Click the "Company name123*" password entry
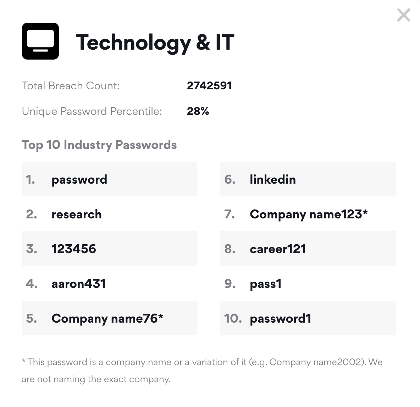 309,214
